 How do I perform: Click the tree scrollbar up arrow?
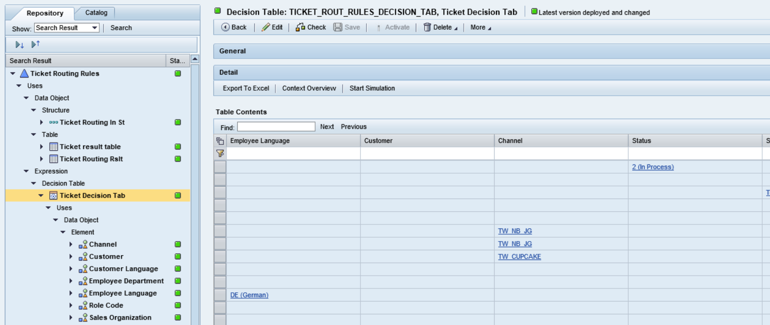click(x=195, y=59)
